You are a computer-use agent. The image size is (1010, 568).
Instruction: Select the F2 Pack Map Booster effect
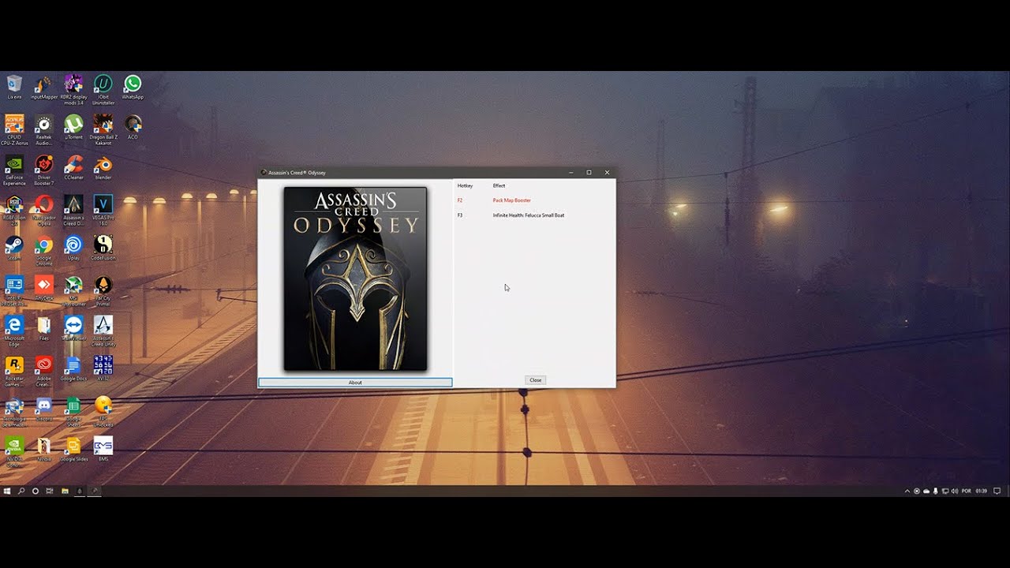pos(511,200)
